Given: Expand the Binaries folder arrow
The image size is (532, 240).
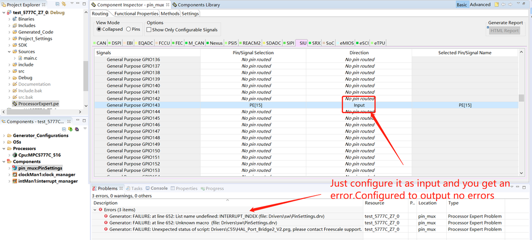Looking at the screenshot, I should click(10, 19).
